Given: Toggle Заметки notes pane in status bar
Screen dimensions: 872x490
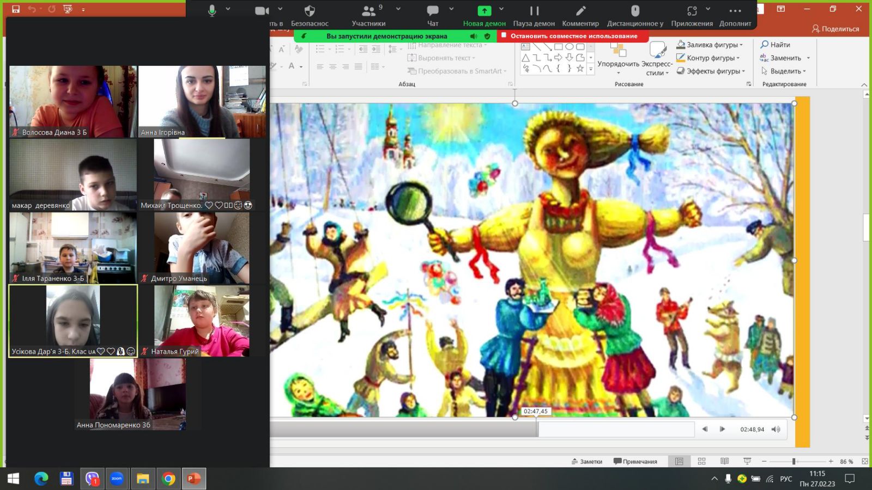Looking at the screenshot, I should click(586, 461).
